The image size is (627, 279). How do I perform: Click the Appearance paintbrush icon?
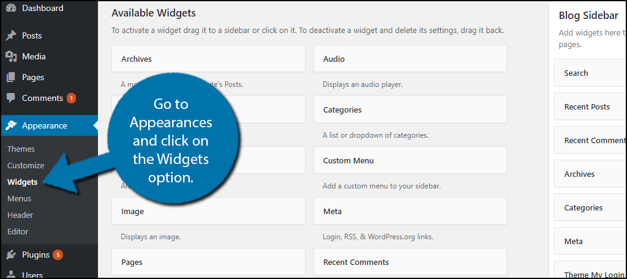point(11,125)
